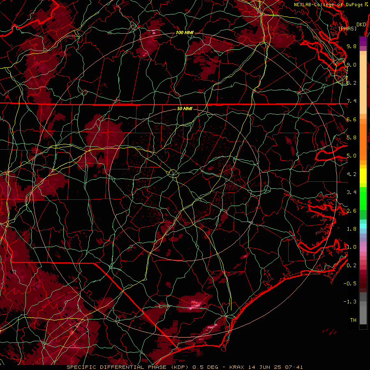
Task: Click the dark orange band on the color bar
Action: pos(363,142)
